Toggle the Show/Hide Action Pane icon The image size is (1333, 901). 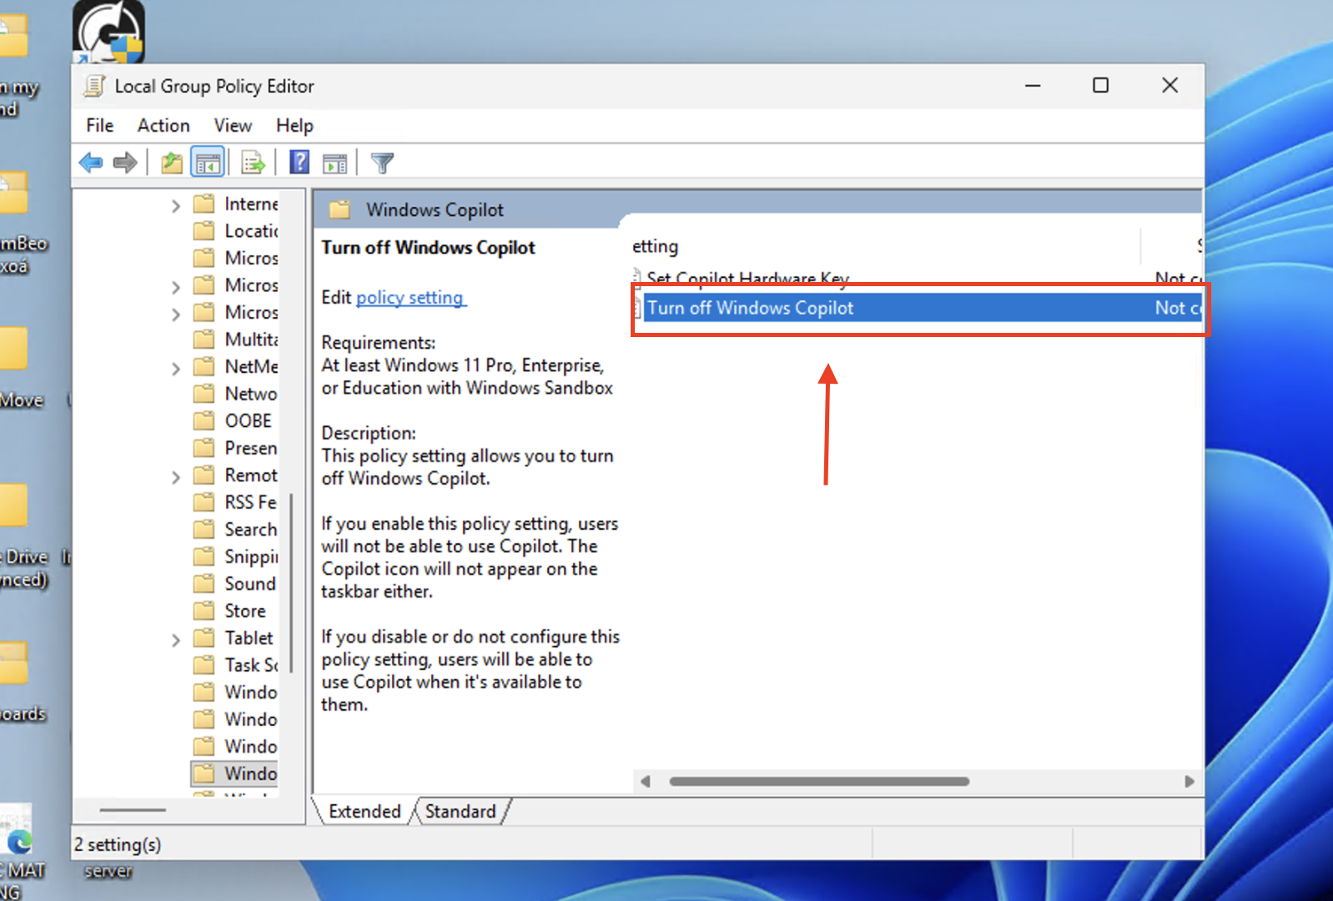[x=335, y=163]
